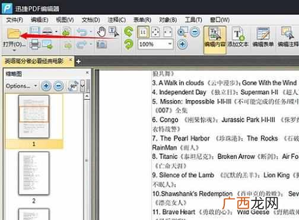Click the redo arrow icon
Viewport: 299px width, 220px height.
81,44
